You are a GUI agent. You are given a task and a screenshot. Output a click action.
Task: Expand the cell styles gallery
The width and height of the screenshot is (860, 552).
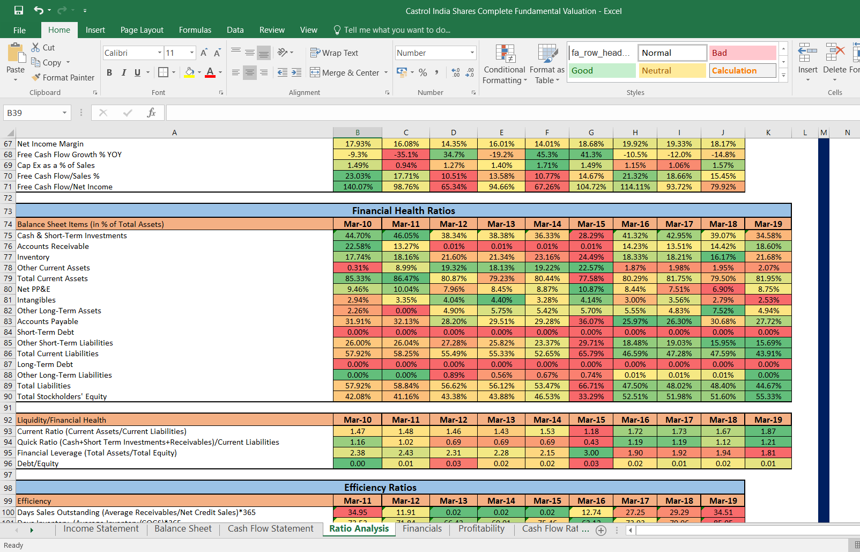[783, 76]
